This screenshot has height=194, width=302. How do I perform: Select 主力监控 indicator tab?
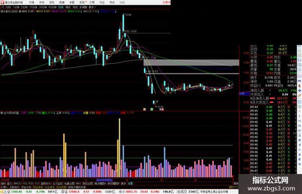point(58,183)
